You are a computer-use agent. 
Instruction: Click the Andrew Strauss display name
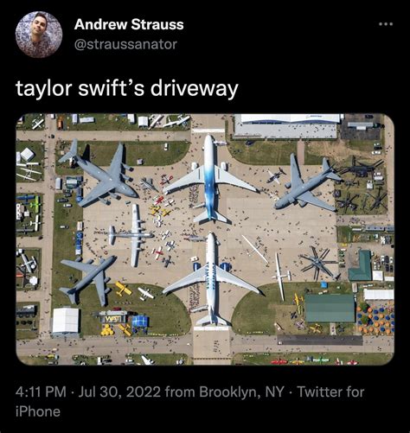point(129,24)
